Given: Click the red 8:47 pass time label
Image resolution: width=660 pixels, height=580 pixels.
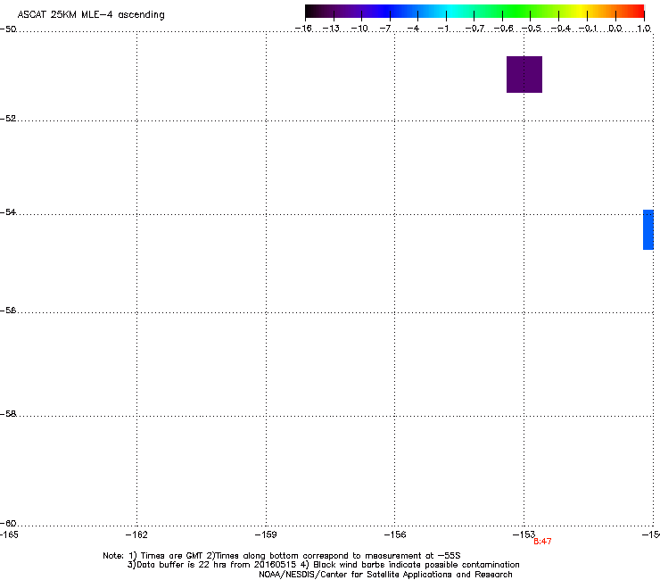Looking at the screenshot, I should click(542, 542).
